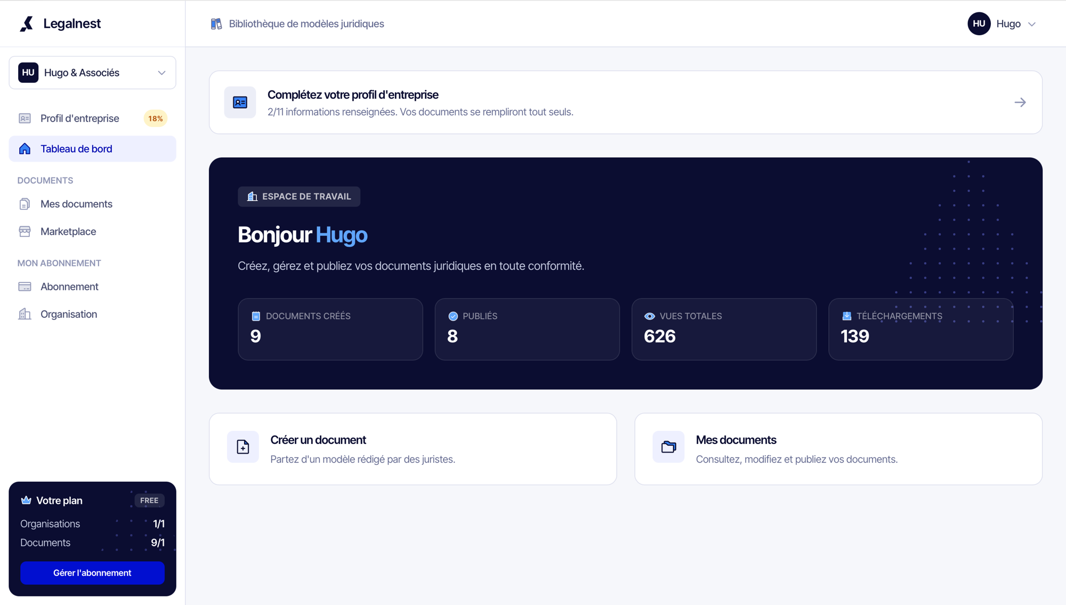Click the ESPACE DE TRAVAIL badge
The image size is (1066, 605).
click(299, 197)
